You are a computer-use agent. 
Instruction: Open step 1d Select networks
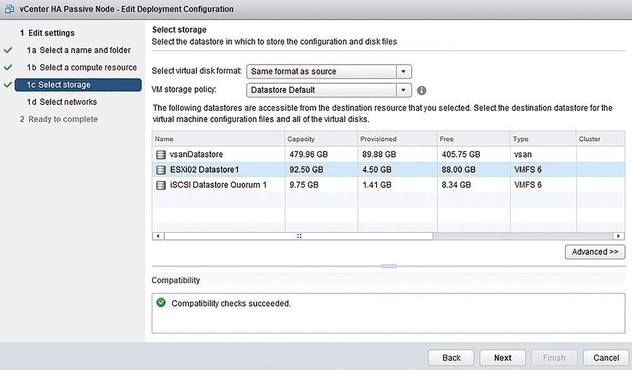tap(62, 102)
